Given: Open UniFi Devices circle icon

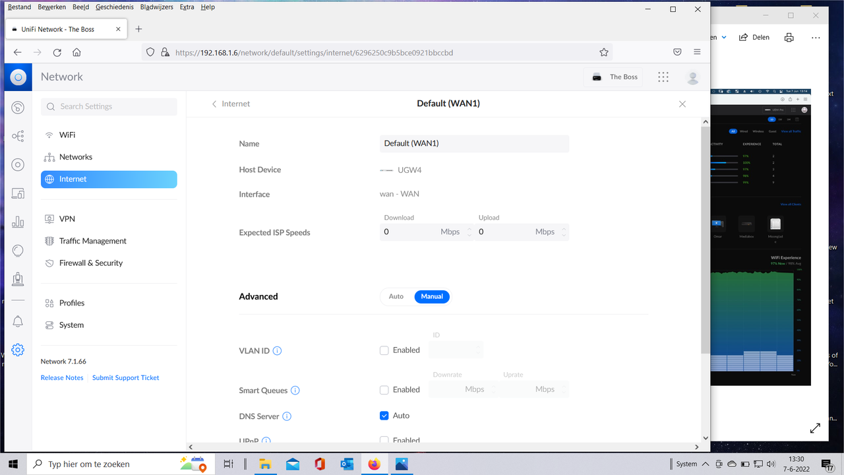Looking at the screenshot, I should (x=18, y=165).
